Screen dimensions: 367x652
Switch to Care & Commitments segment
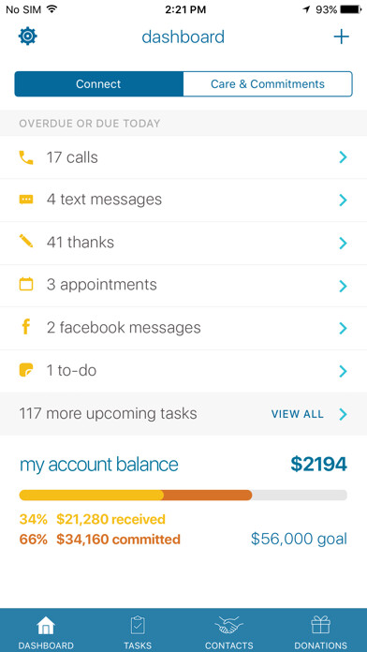(x=268, y=84)
